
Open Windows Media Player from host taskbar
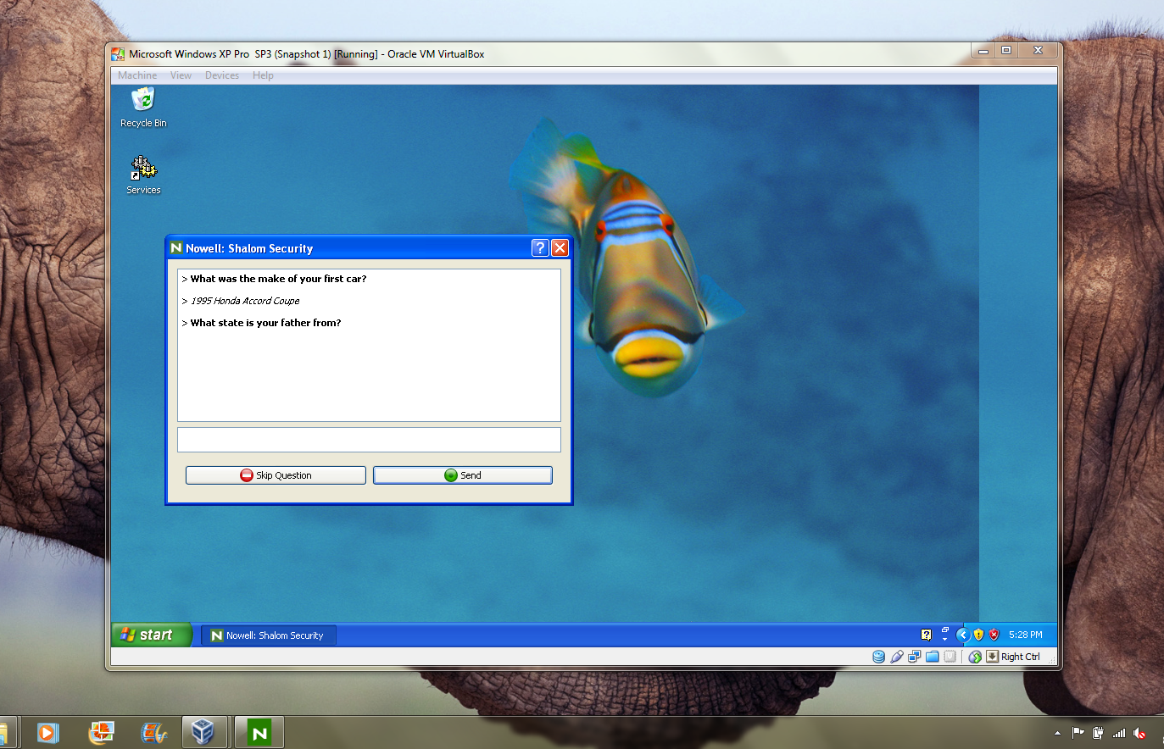(47, 732)
